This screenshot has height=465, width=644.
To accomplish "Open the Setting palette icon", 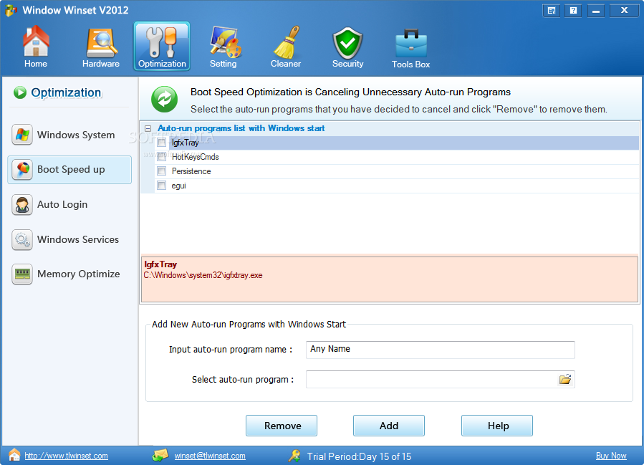I will click(225, 42).
